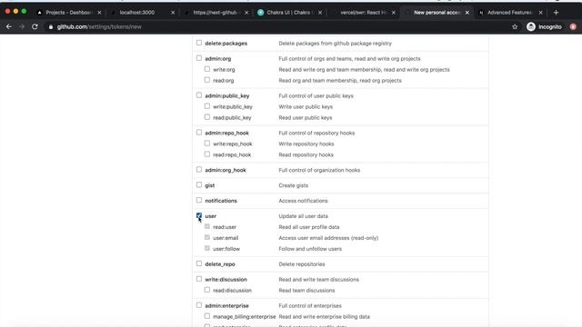Enable the write:discussion scope checkbox

tap(199, 279)
